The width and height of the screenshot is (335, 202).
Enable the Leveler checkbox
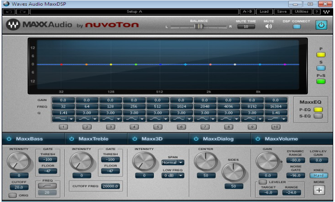[x=263, y=182]
